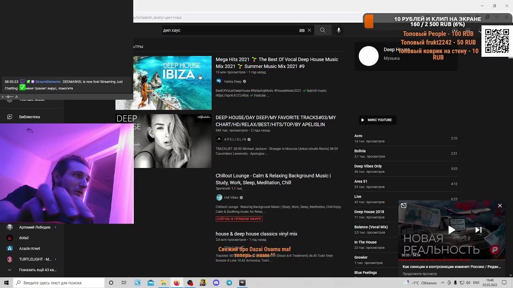Close the miniplayer
This screenshot has height=288, width=513.
[500, 206]
